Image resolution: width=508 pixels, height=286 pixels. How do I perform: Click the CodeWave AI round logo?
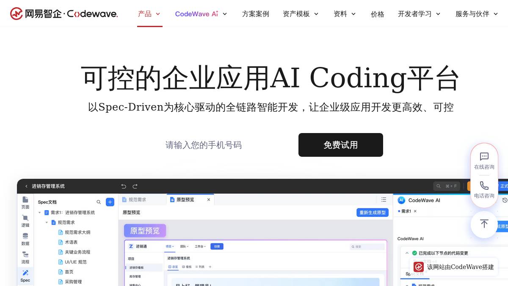point(401,200)
